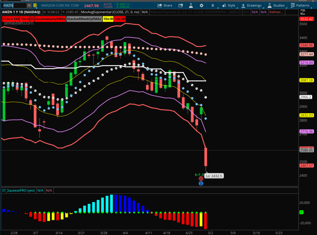317x235 pixels.
Task: Open the flask quick-study icon beside the gear
Action: point(191,6)
